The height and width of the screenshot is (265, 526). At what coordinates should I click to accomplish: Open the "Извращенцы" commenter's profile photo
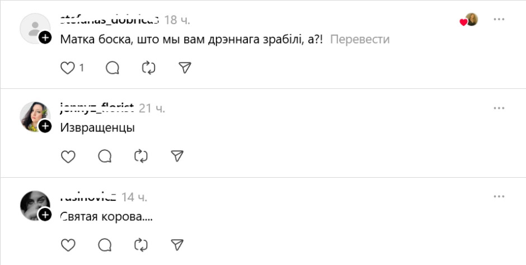pyautogui.click(x=35, y=116)
